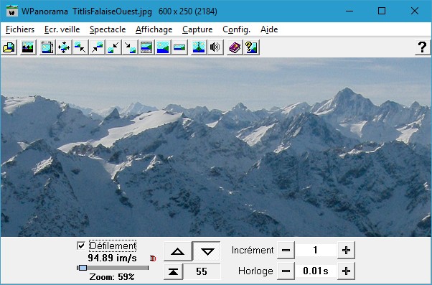Click the question mark picture info icon
Image resolution: width=432 pixels, height=285 pixels.
point(251,47)
